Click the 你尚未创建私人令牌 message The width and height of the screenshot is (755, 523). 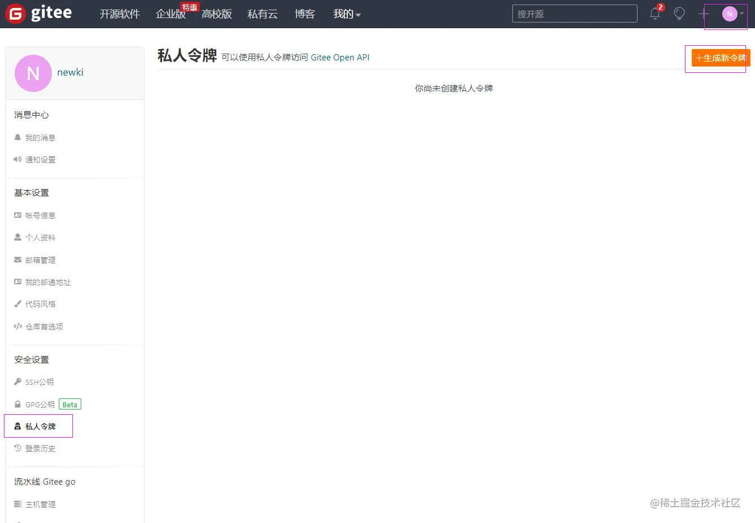pos(454,88)
